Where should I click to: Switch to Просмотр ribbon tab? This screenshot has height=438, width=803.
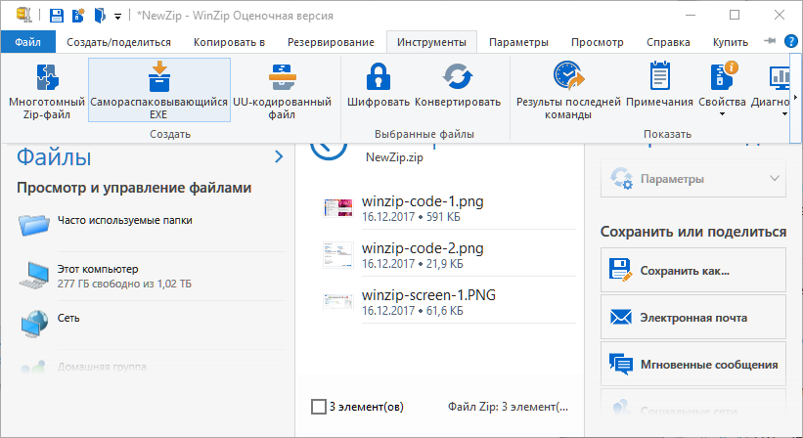[x=598, y=42]
